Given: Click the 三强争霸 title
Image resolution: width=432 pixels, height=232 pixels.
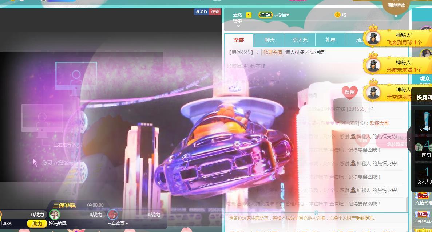Looking at the screenshot, I should tap(64, 205).
